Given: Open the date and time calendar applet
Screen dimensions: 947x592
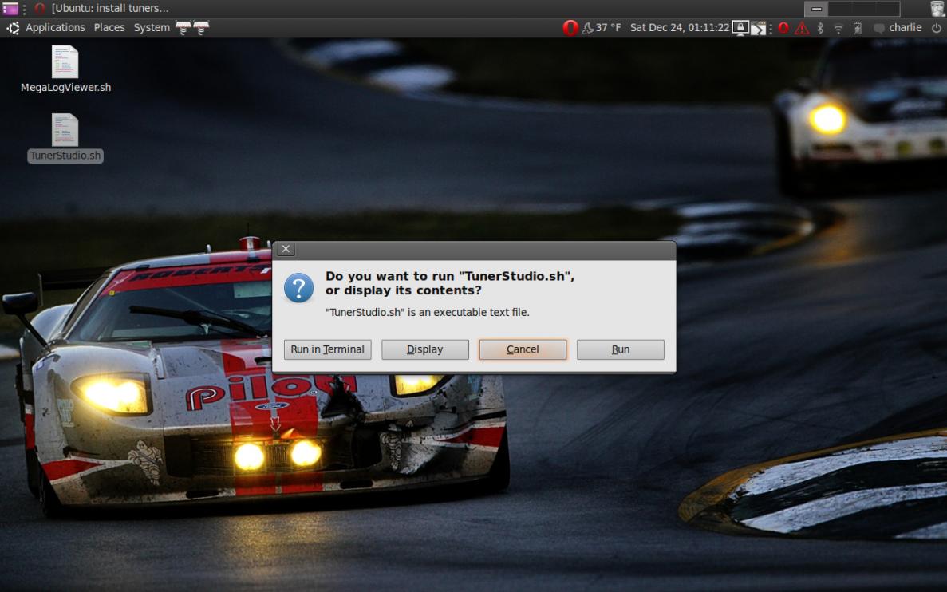Looking at the screenshot, I should coord(679,28).
